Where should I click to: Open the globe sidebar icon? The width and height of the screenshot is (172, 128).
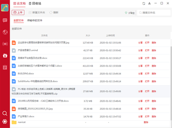(x=5, y=32)
